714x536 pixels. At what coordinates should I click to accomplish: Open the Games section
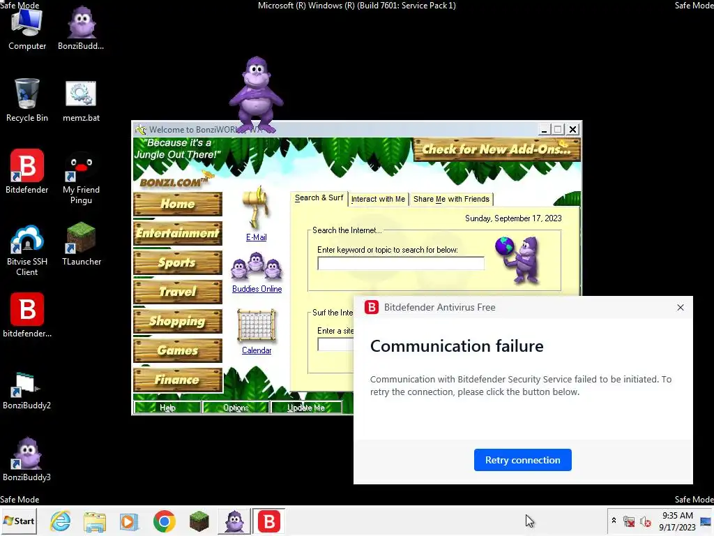click(178, 350)
